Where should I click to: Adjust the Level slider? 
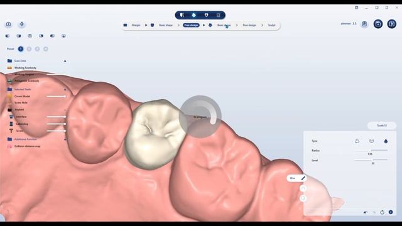(x=371, y=159)
